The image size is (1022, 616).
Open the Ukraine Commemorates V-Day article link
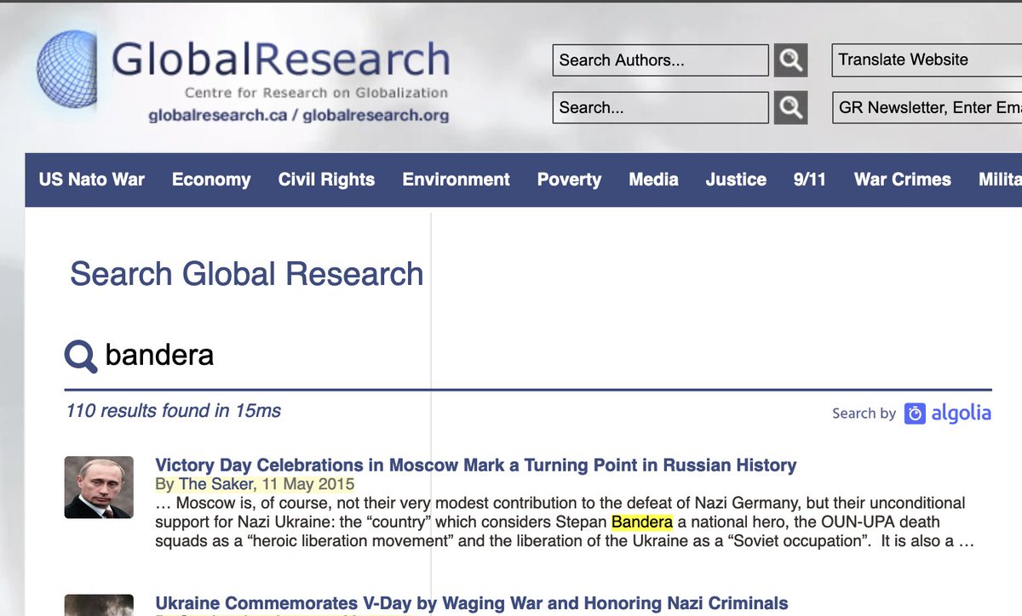click(x=472, y=604)
